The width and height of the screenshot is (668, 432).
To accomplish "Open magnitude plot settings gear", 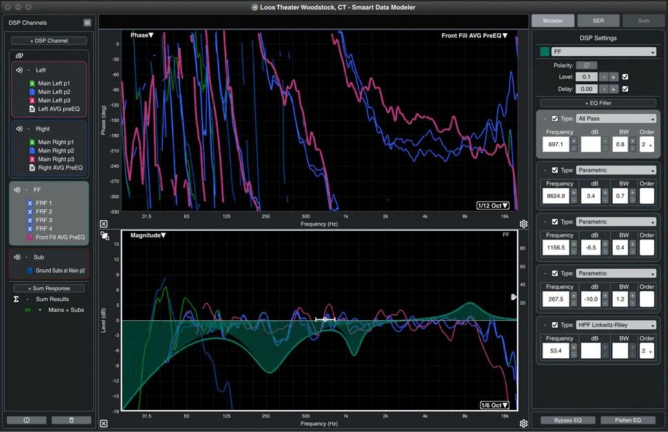I will [524, 424].
